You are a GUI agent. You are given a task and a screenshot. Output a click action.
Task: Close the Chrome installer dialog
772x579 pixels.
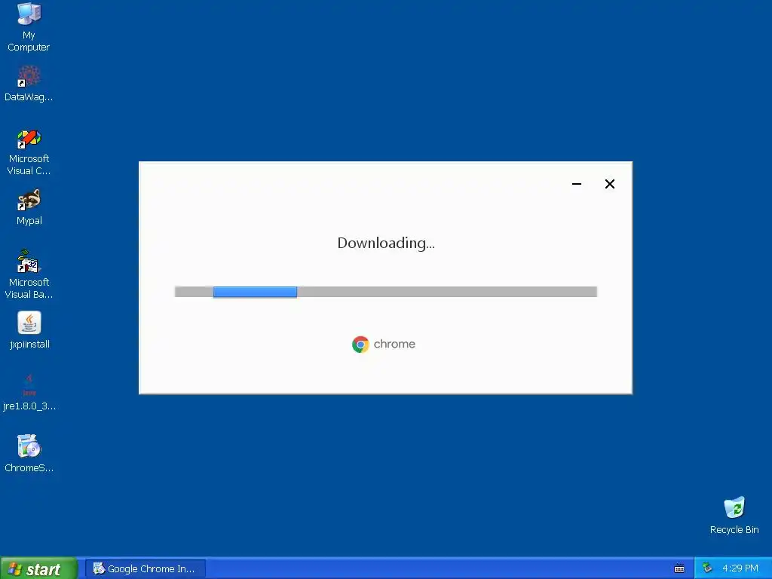[x=609, y=184]
